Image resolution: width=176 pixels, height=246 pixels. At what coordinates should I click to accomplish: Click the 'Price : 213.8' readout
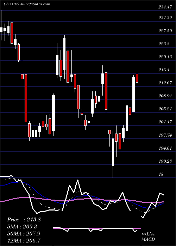pyautogui.click(x=24, y=220)
